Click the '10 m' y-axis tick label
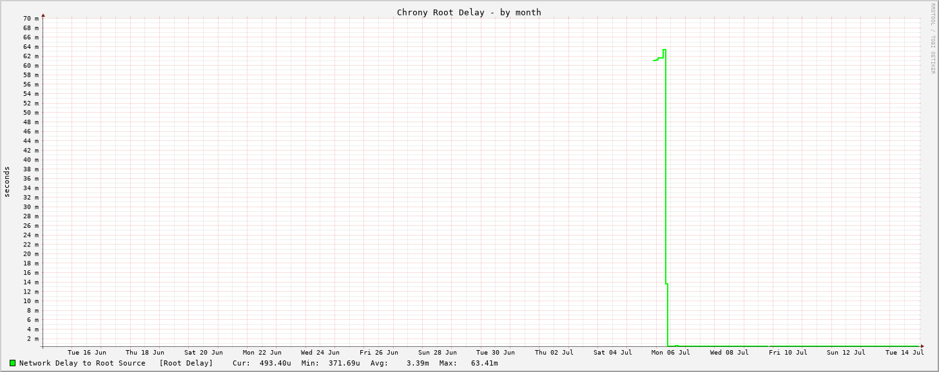Viewport: 939px width, 372px height. point(31,301)
